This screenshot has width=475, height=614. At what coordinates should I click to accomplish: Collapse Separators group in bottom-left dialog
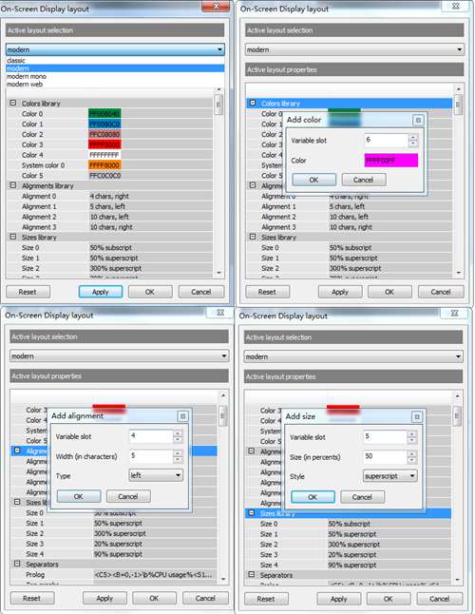point(17,564)
